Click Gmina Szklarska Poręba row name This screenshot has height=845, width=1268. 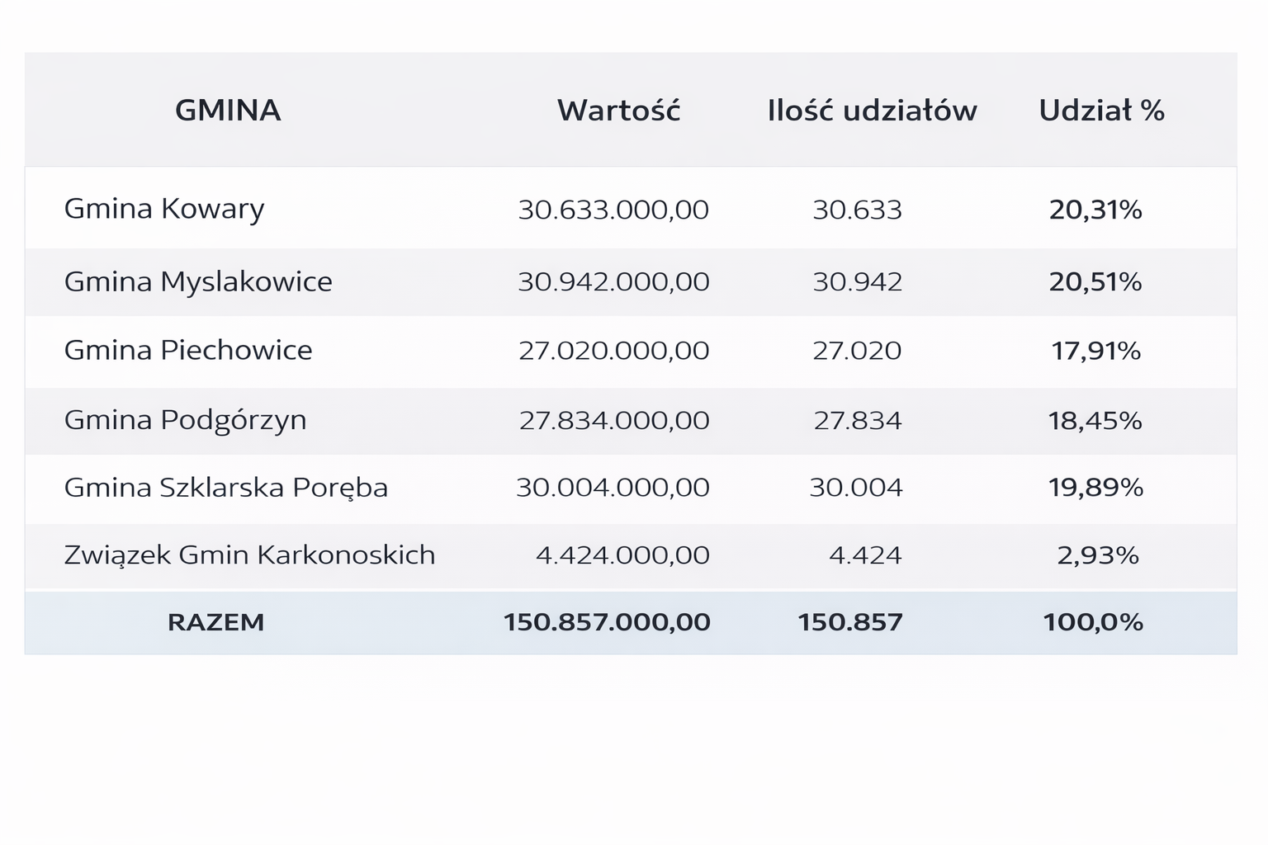pos(226,487)
